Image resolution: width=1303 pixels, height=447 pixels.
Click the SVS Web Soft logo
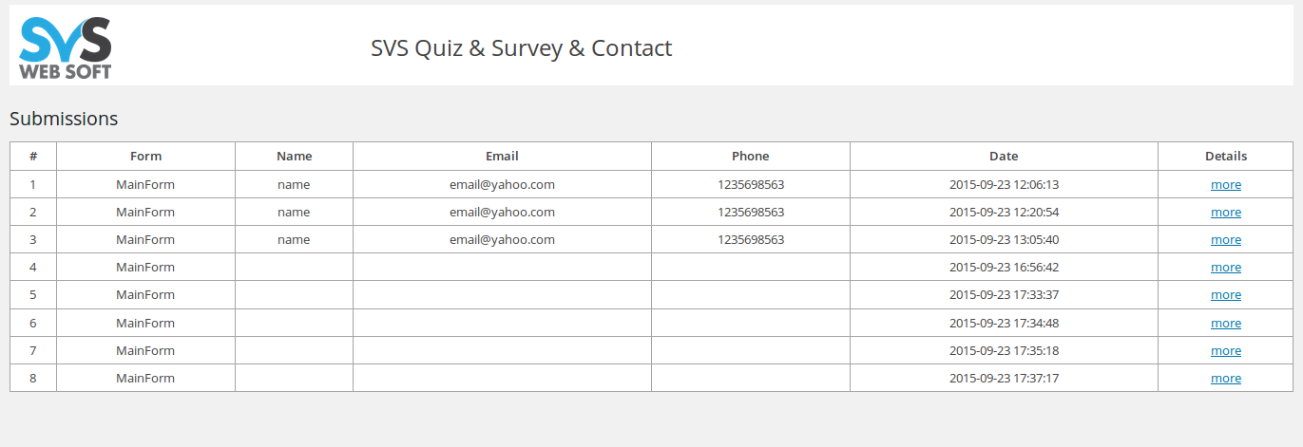66,47
